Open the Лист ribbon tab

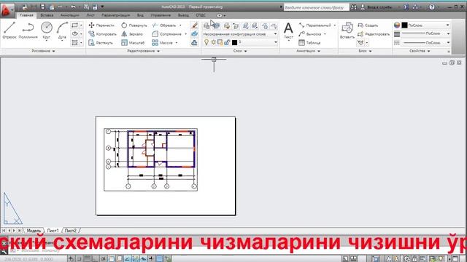point(90,15)
